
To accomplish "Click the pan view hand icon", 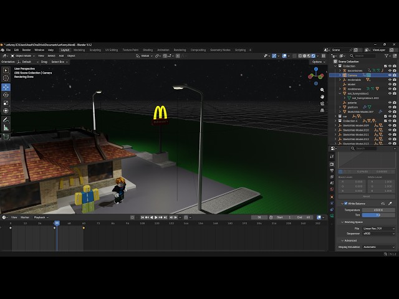I will click(x=322, y=97).
